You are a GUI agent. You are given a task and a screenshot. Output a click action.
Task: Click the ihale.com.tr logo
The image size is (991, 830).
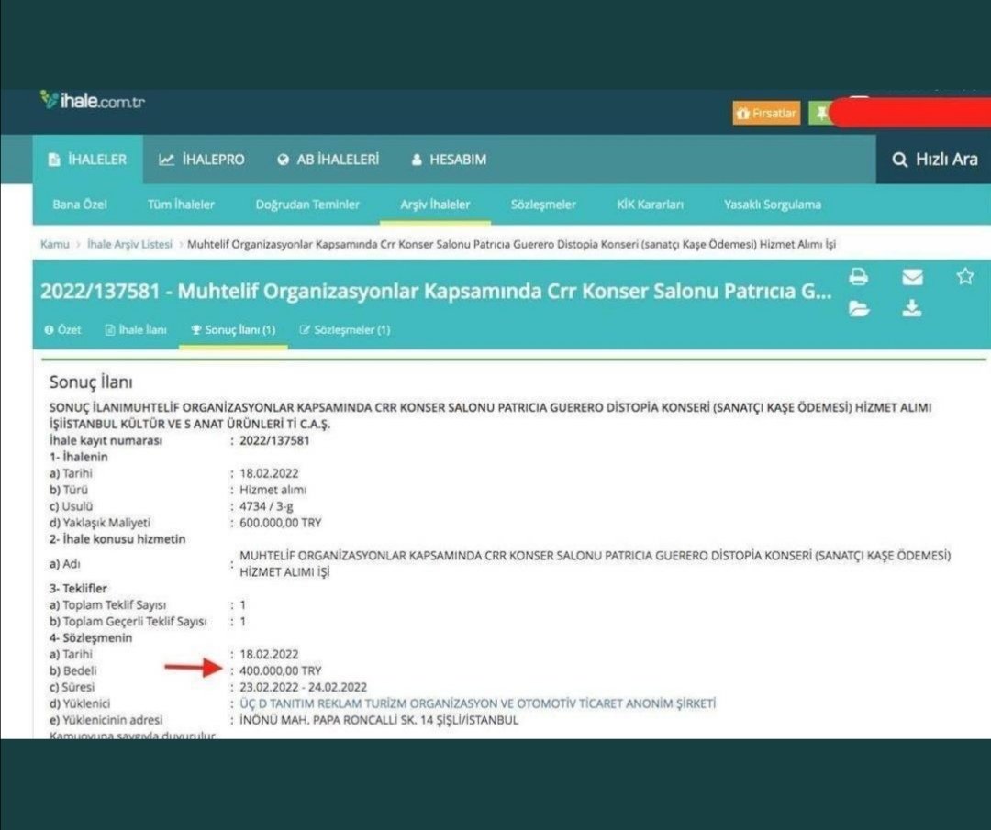(x=93, y=101)
